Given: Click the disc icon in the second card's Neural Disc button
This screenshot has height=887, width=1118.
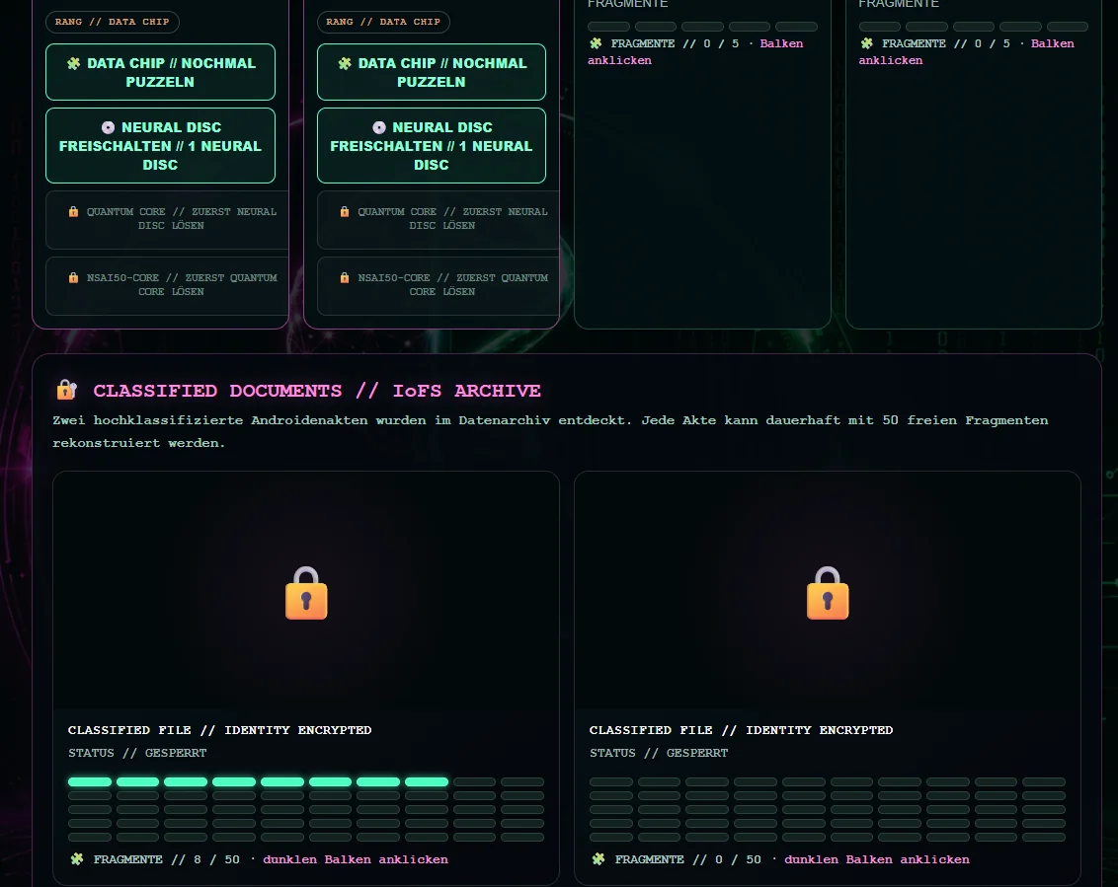Looking at the screenshot, I should coord(378,127).
